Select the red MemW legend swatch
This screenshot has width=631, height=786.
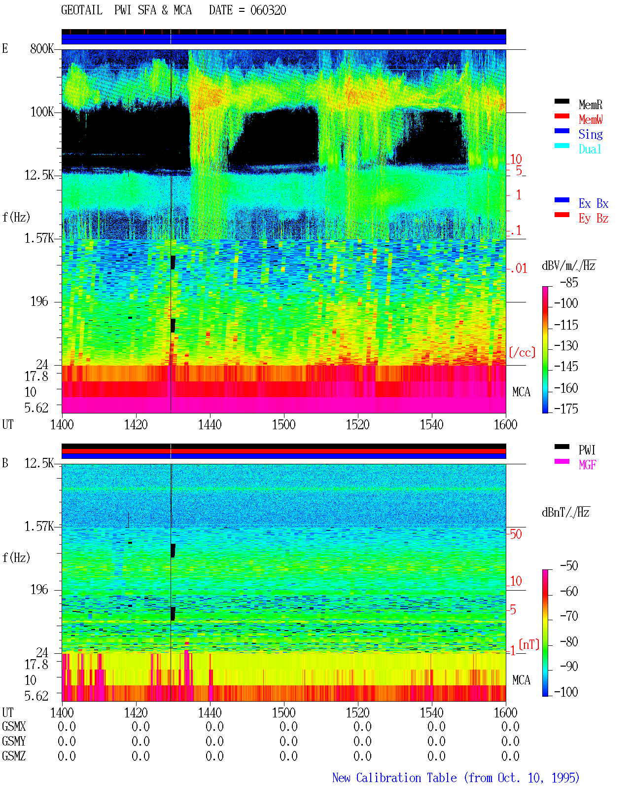coord(562,116)
